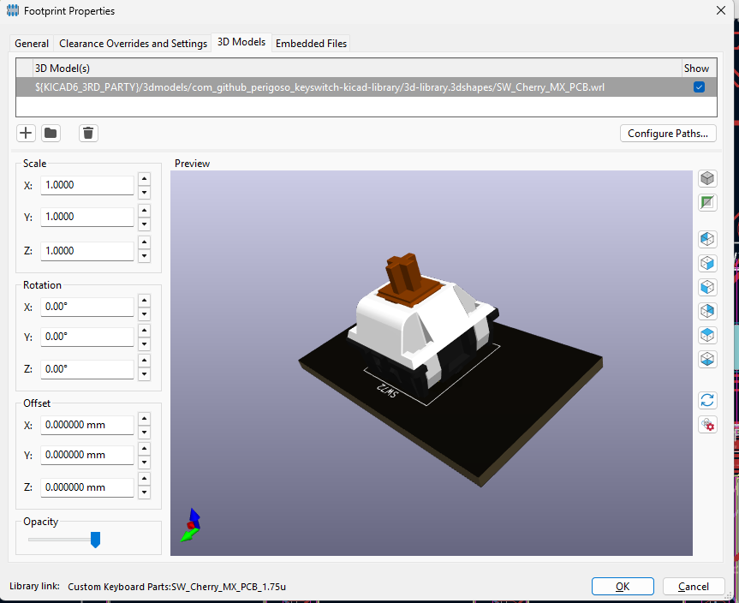Reload the 3D model preview
The image size is (739, 603).
click(x=707, y=400)
